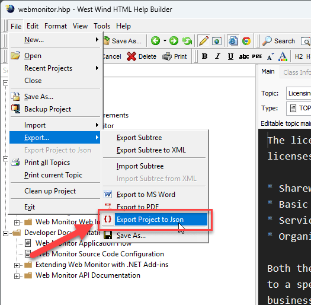
Task: Click inside the dark topic text editor
Action: point(285,217)
